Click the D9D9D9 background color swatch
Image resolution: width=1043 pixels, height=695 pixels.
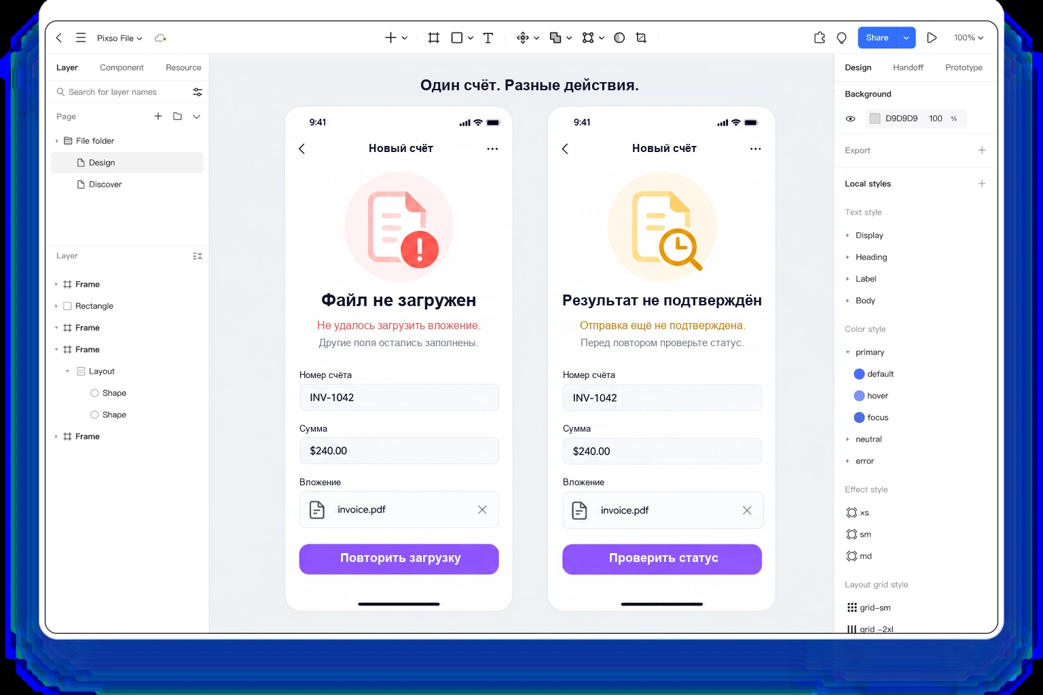pos(875,119)
